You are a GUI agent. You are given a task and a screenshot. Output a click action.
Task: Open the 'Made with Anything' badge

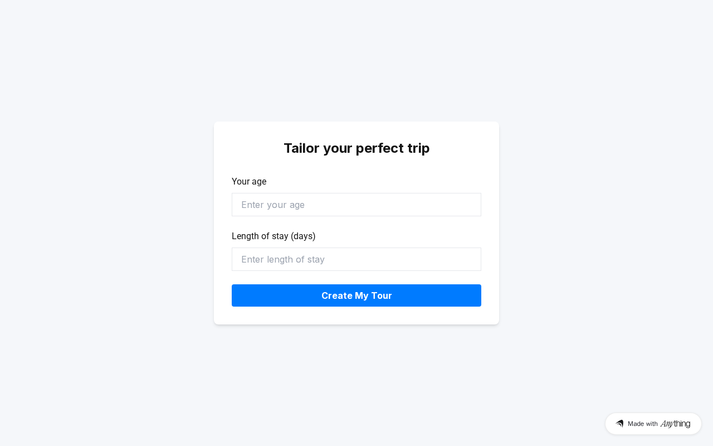pos(653,424)
